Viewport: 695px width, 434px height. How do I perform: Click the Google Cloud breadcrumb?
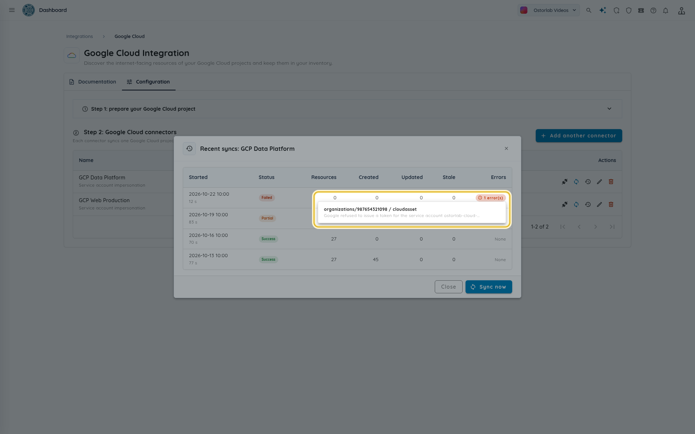[x=130, y=37]
